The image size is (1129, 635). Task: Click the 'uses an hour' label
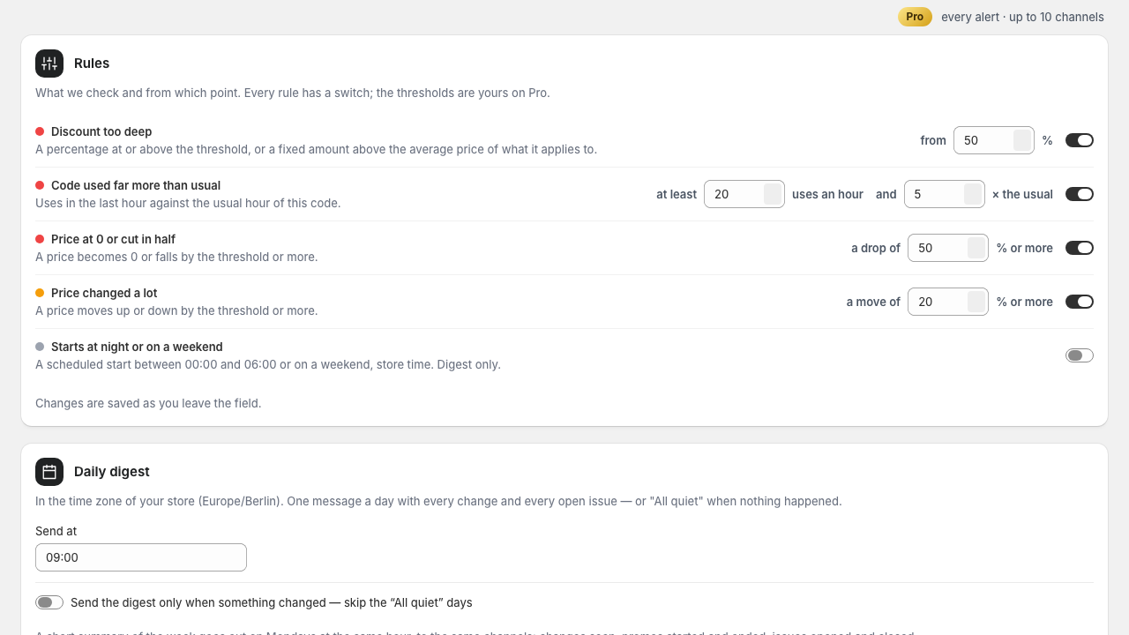point(827,194)
